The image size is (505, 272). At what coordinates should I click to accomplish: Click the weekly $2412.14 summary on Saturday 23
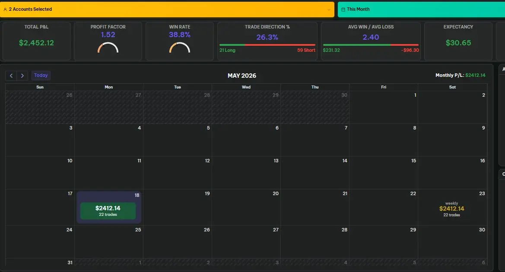coord(451,209)
